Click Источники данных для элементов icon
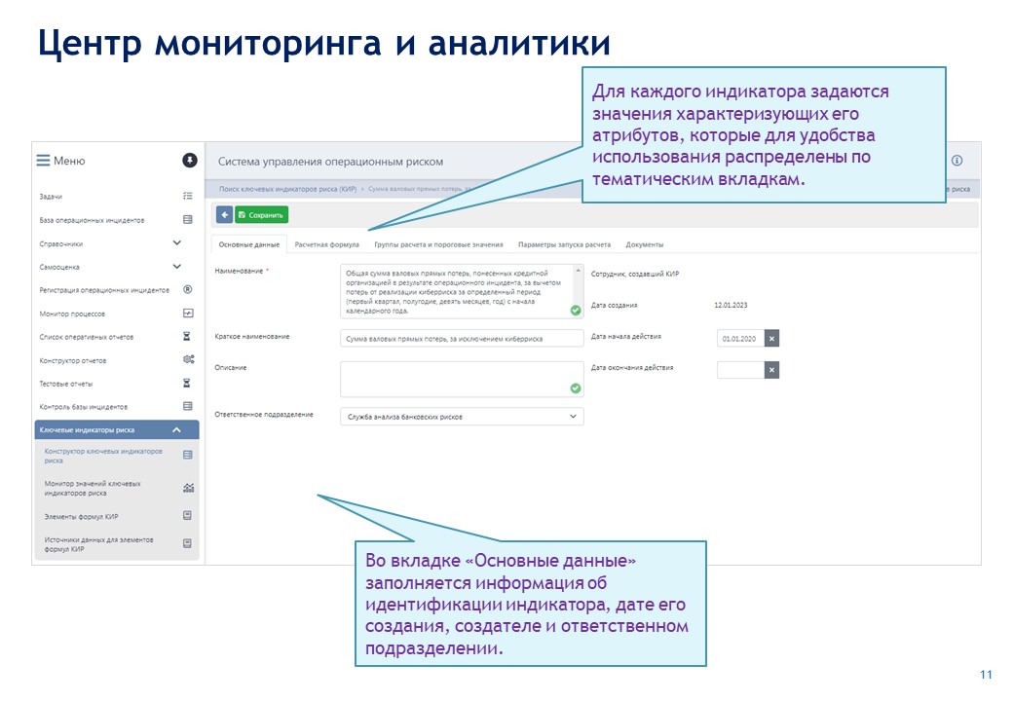The image size is (1013, 701). tap(187, 543)
